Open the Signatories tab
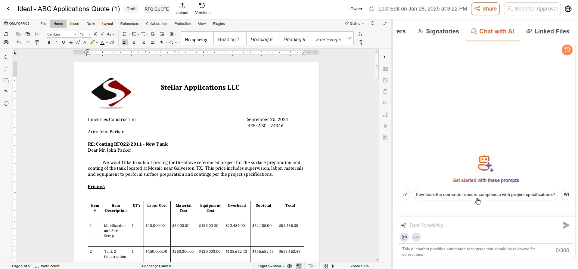Viewport: 578px width, 269px height. (439, 31)
